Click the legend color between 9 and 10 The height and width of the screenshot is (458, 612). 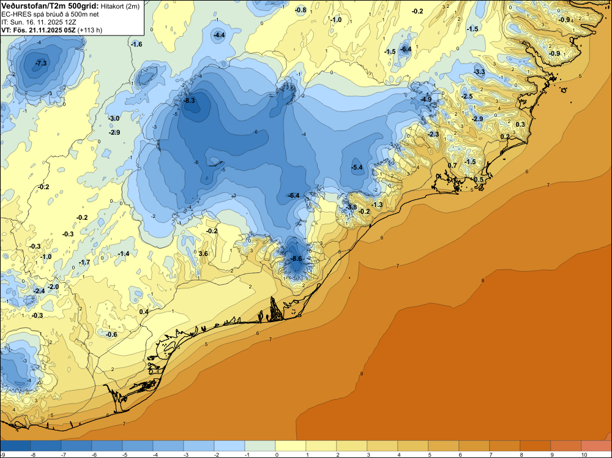pos(566,446)
